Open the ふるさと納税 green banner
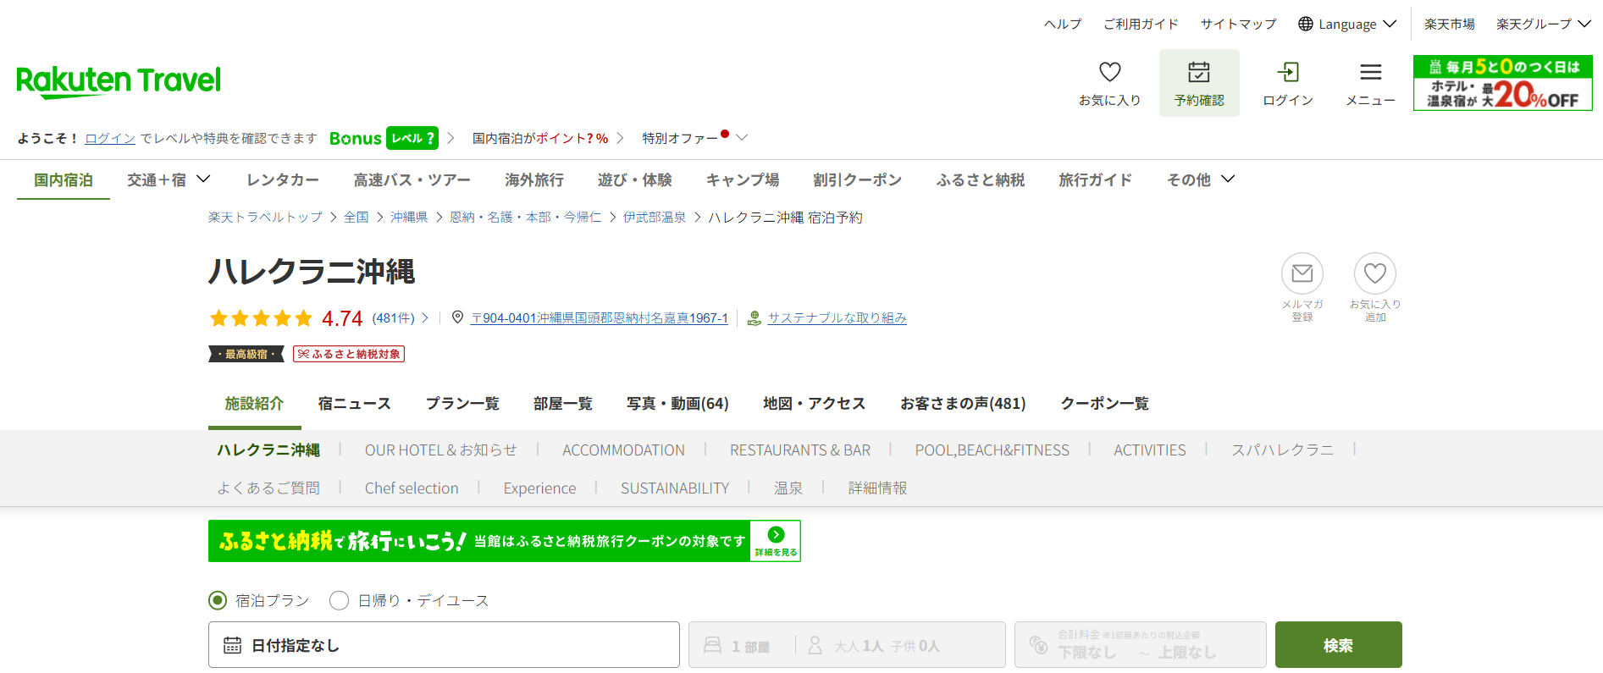This screenshot has height=673, width=1603. pos(504,541)
